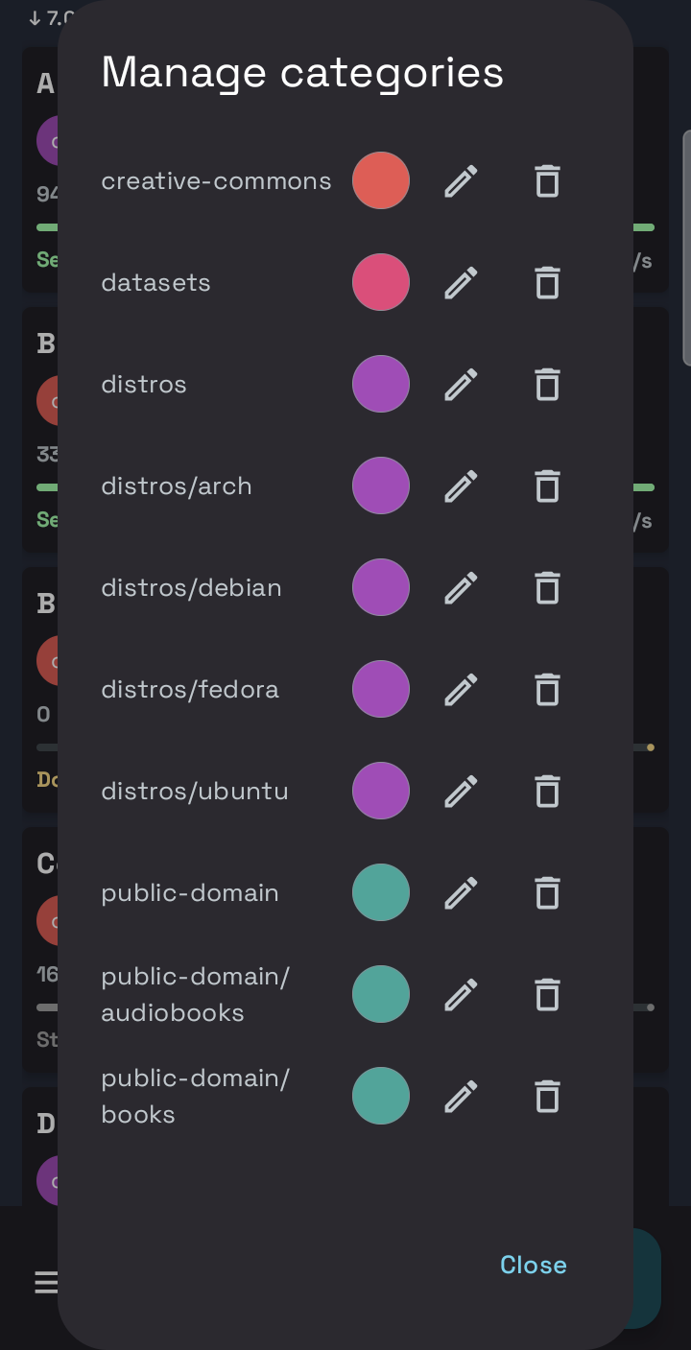Screen dimensions: 691x1350
Task: Click the distros category name
Action: coord(144,384)
